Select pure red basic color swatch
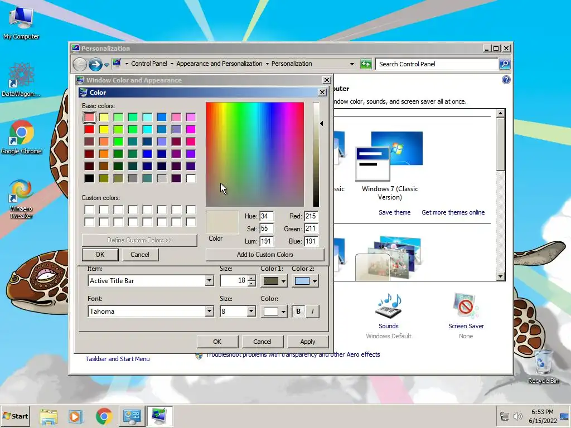The image size is (571, 428). click(x=89, y=129)
